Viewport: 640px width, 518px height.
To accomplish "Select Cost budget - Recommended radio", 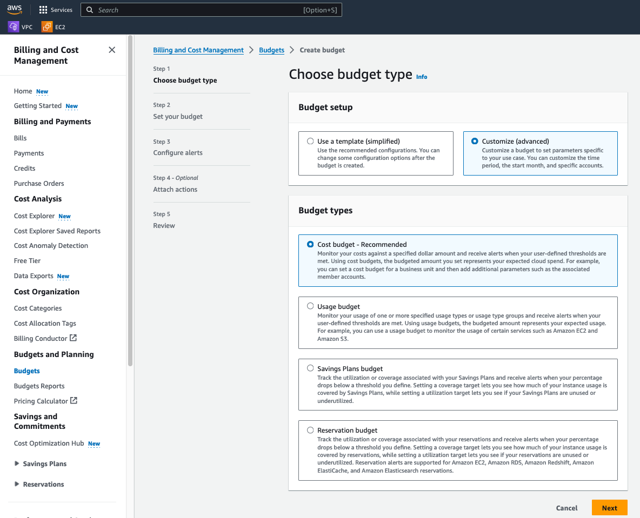I will [x=310, y=244].
